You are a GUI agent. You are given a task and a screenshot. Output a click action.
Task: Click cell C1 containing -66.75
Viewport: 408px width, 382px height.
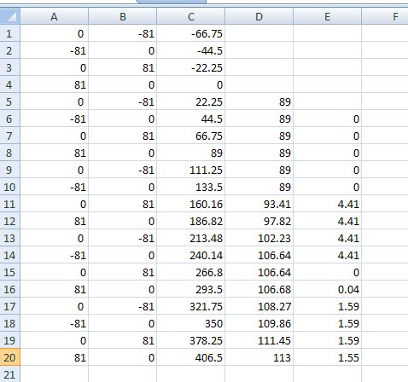point(190,33)
